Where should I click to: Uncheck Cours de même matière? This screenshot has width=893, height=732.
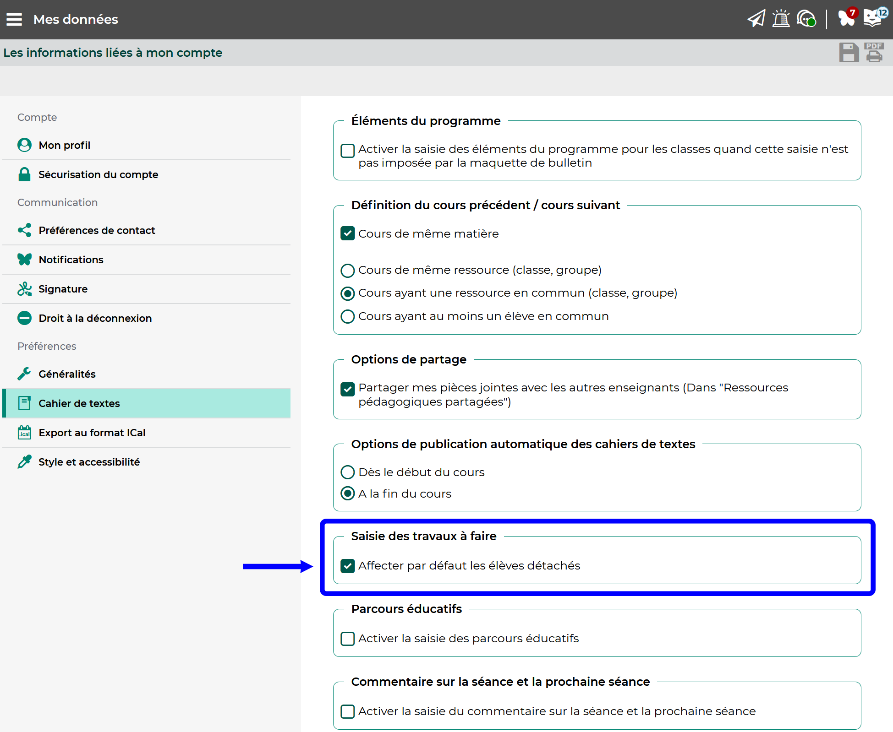(348, 233)
